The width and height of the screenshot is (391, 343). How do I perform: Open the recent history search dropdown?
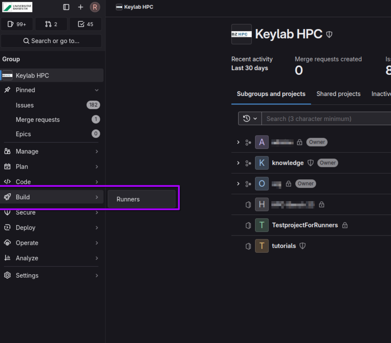(250, 119)
